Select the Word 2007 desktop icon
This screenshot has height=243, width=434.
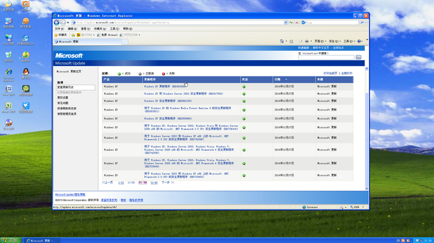tap(9, 91)
